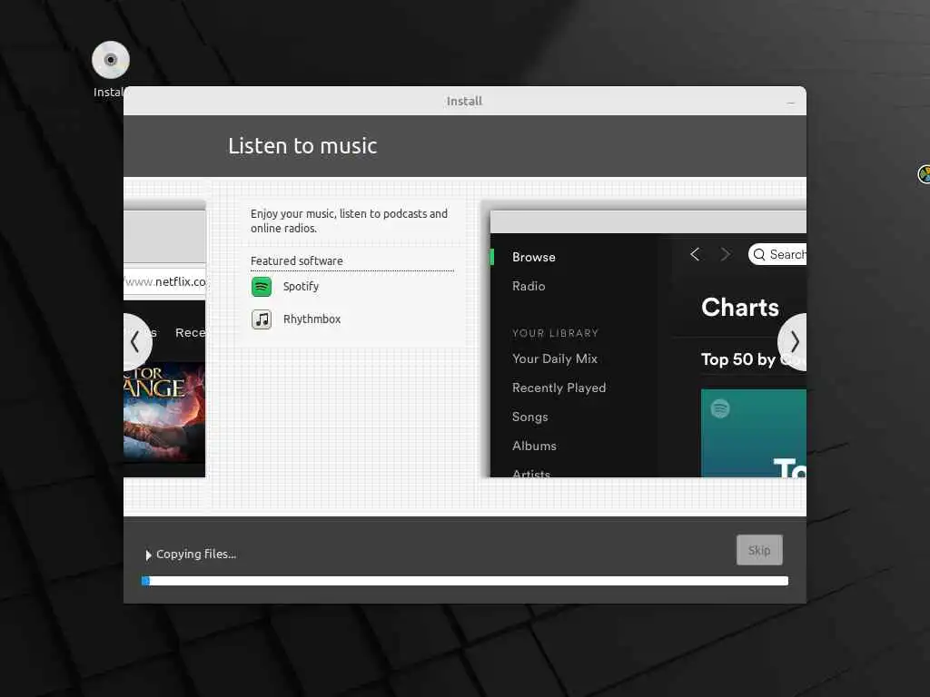Click the teal Top 50 chart cover
The height and width of the screenshot is (697, 930).
pyautogui.click(x=753, y=433)
